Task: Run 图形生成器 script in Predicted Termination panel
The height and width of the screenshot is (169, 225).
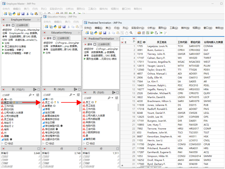Action: (100, 59)
